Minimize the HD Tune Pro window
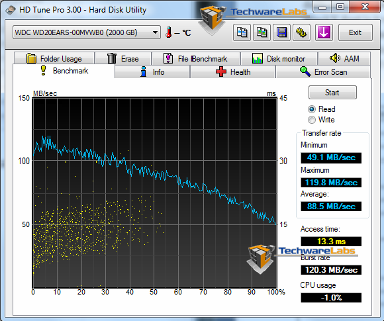Viewport: 384px width, 321px height. (322, 7)
